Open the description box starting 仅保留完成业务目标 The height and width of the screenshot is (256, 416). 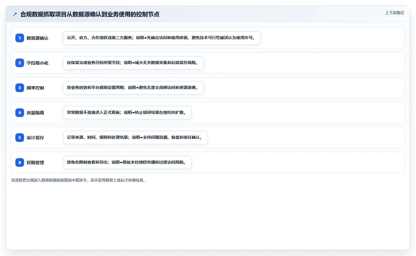click(x=133, y=63)
